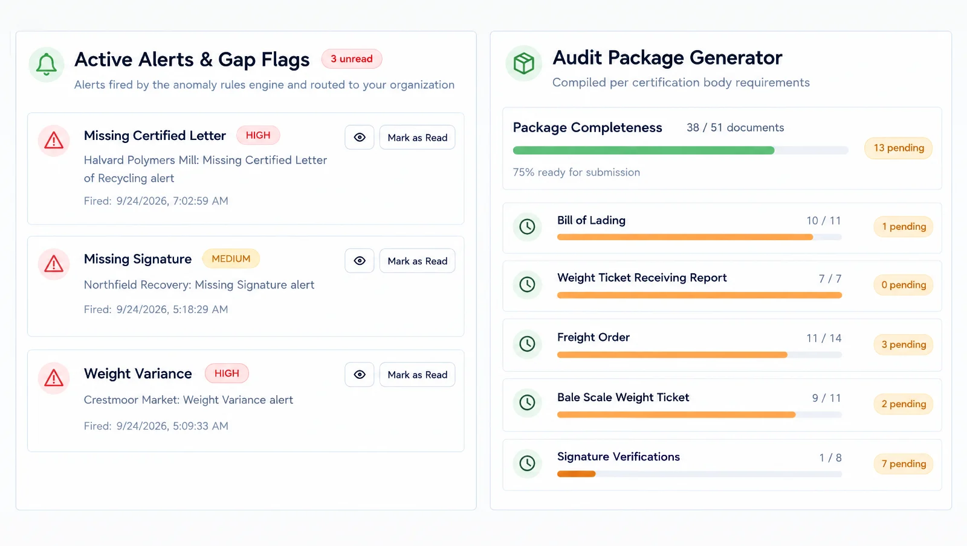Click clock icon in Bale Scale Weight Ticket row
Image resolution: width=967 pixels, height=546 pixels.
coord(527,402)
